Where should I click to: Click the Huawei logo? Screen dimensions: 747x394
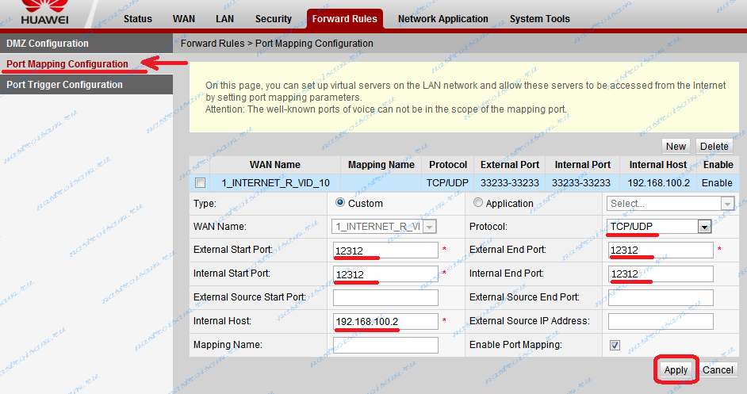44,14
